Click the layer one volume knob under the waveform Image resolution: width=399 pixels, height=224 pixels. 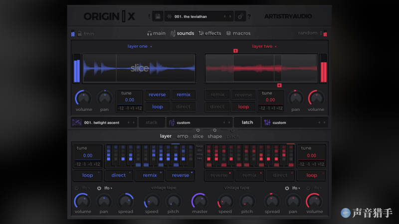tap(83, 98)
